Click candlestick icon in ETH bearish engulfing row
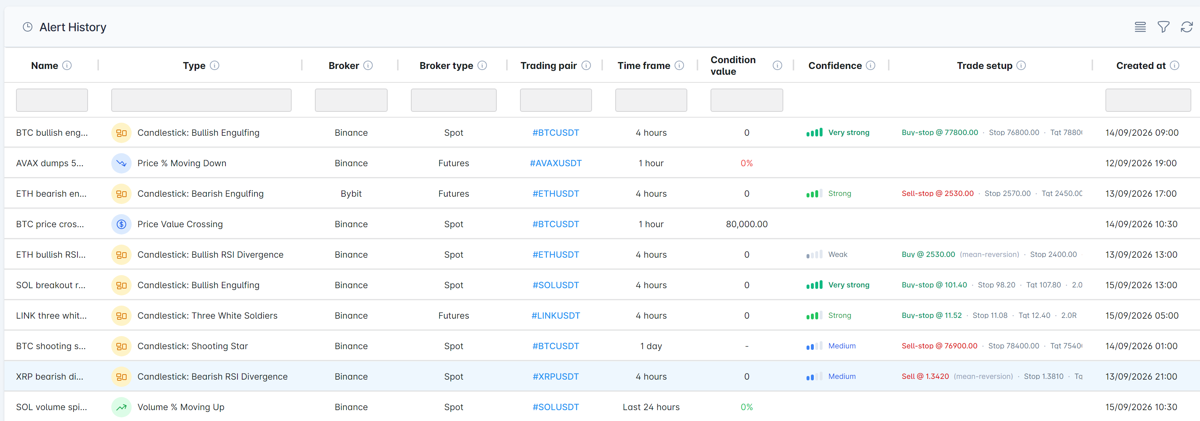The image size is (1200, 421). coord(121,194)
